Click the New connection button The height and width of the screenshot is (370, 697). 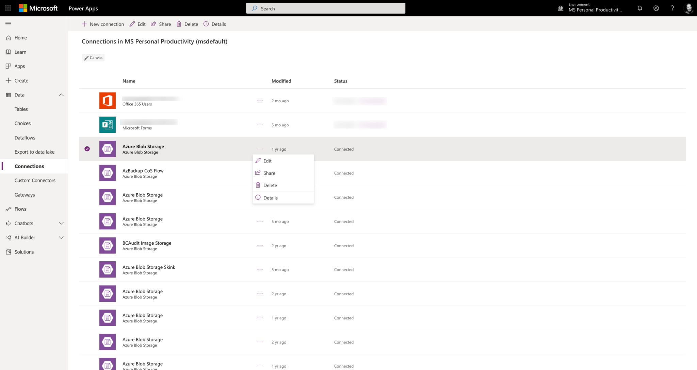point(102,24)
